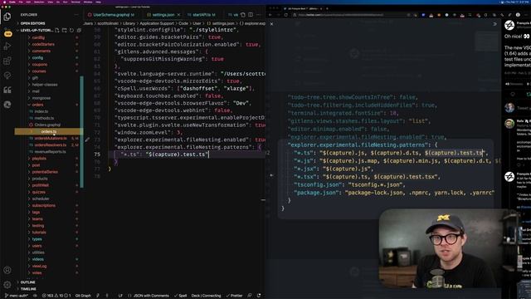This screenshot has height=299, width=531.
Task: Close the tweet image overlay in browser
Action: [271, 24]
